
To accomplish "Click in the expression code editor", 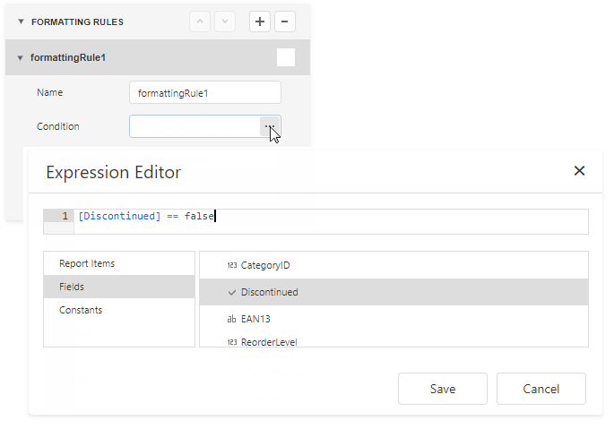I will (x=359, y=217).
